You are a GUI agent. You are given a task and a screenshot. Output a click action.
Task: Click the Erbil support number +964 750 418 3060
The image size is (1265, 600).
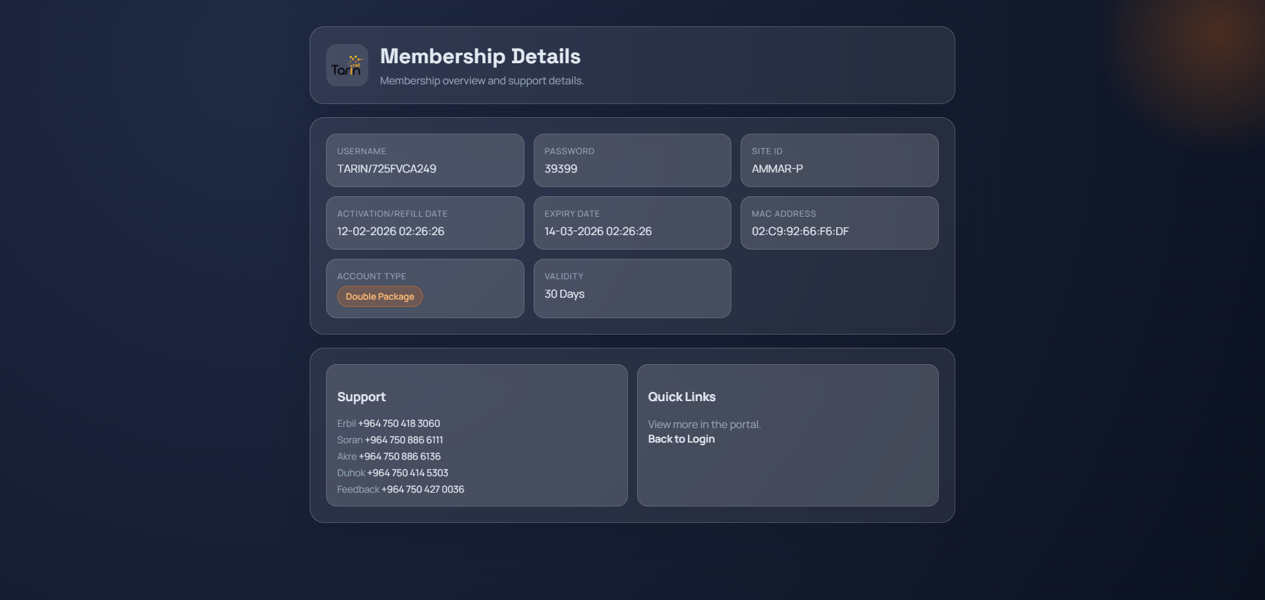399,423
